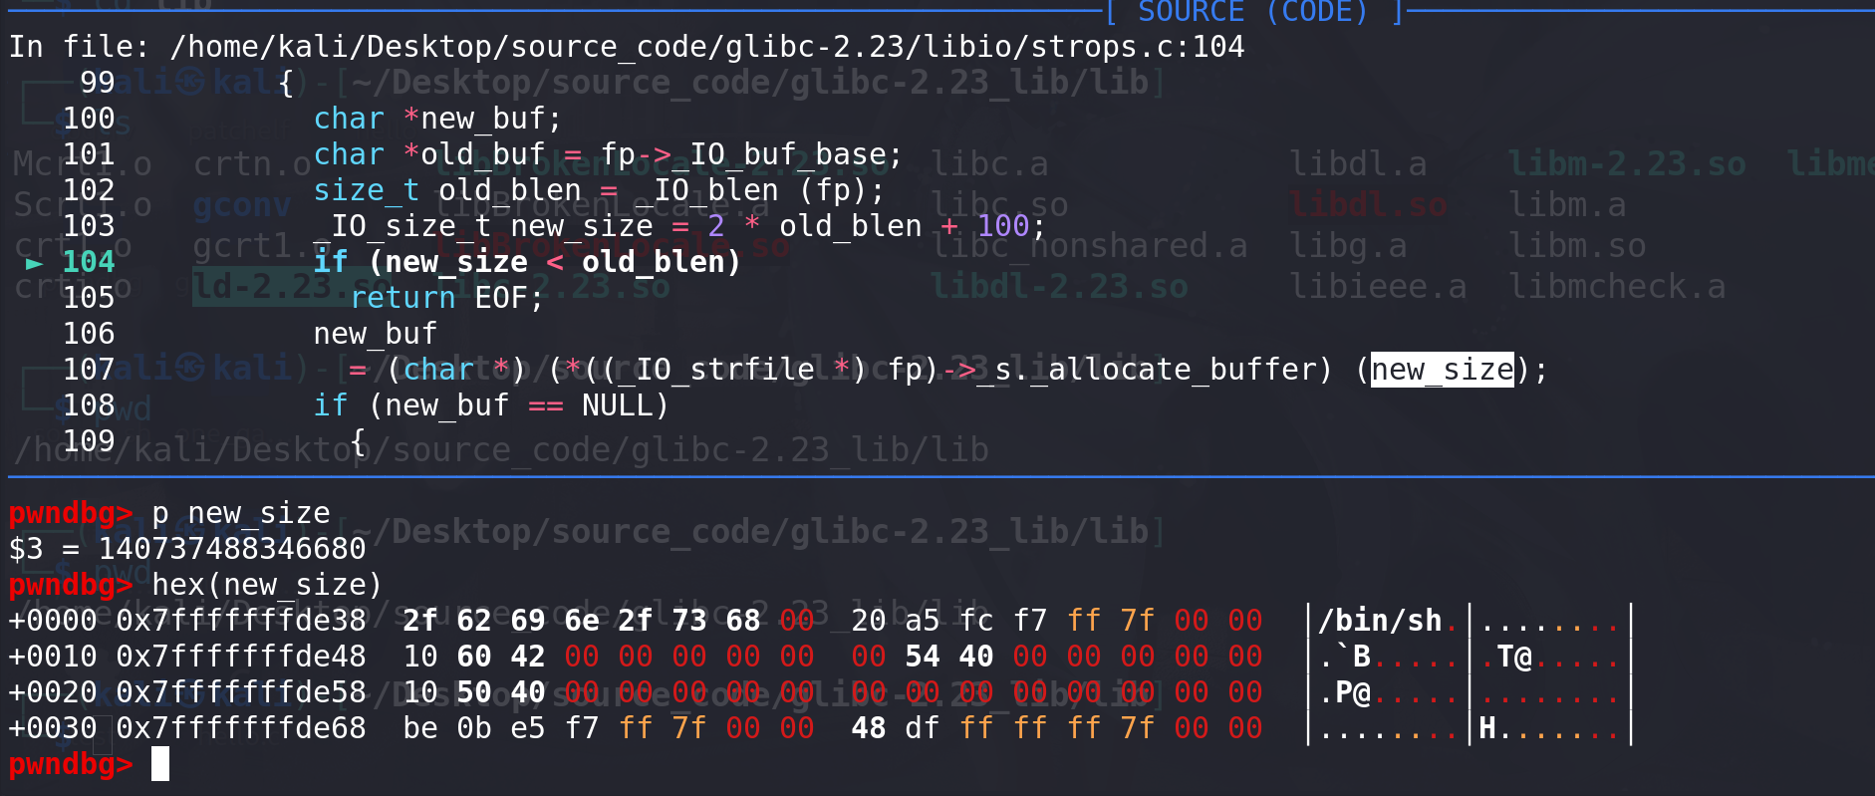Click line number 106
1875x796 pixels.
[89, 334]
